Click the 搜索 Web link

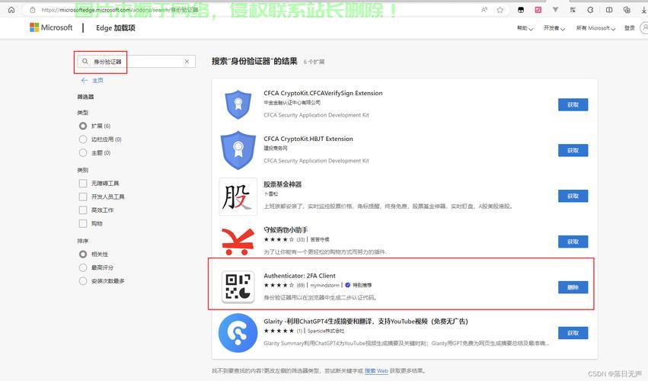pyautogui.click(x=376, y=370)
